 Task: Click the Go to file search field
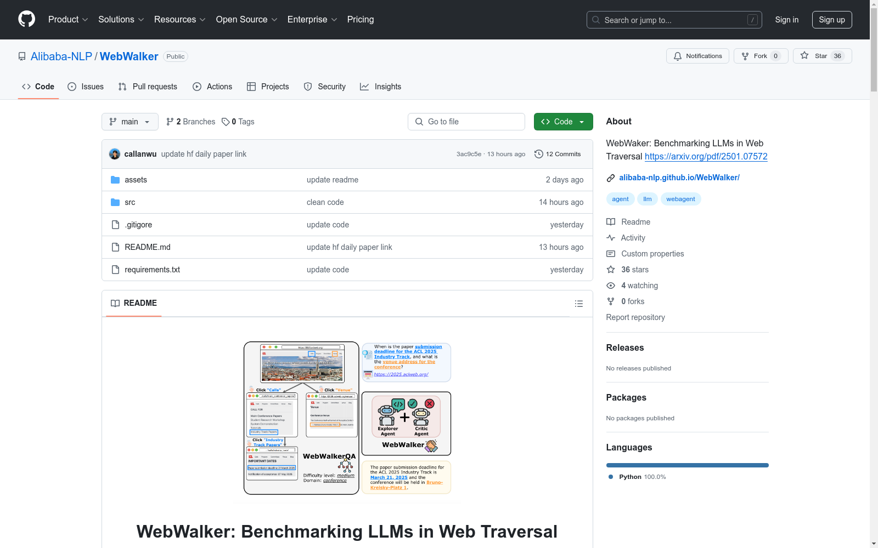[x=466, y=122]
